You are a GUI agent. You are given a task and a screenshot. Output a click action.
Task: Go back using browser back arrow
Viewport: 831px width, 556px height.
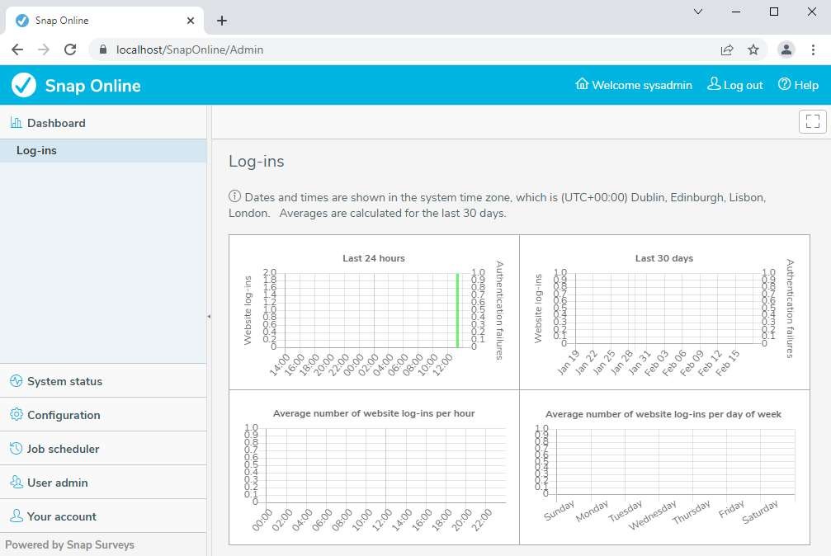click(17, 49)
